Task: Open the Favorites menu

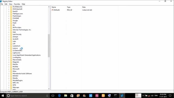Action: tap(17, 4)
